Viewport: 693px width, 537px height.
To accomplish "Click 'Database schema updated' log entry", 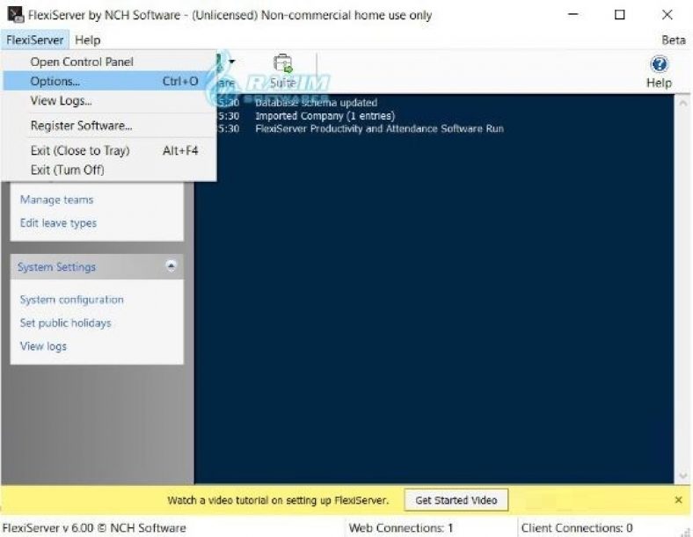I will pos(317,103).
